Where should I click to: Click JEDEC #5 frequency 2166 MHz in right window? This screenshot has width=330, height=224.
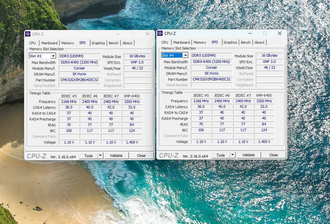[x=201, y=101]
